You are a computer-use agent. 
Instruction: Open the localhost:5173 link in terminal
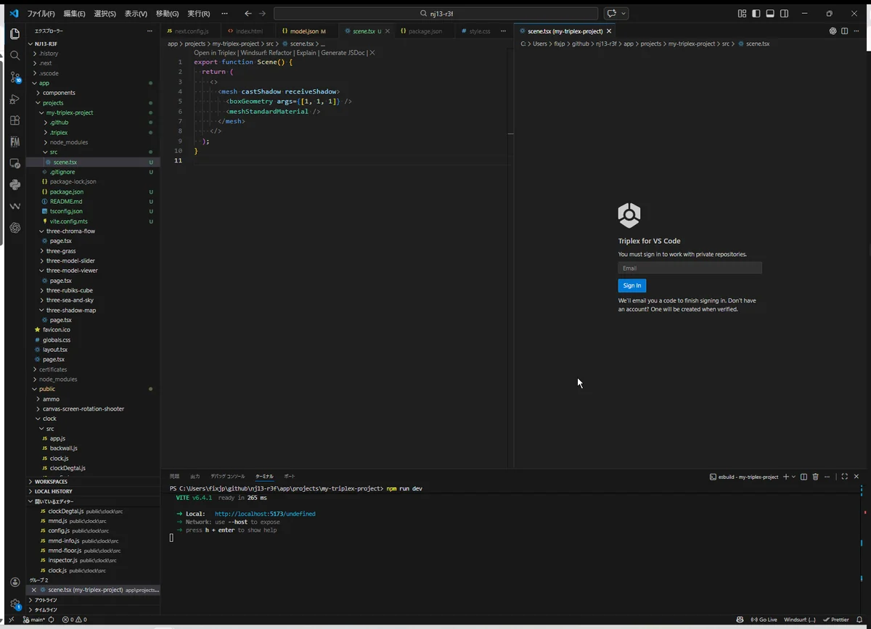pos(264,514)
